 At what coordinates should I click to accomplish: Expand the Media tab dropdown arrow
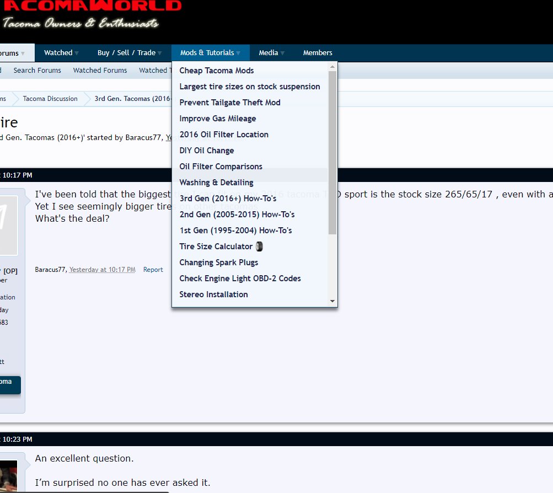tap(282, 53)
